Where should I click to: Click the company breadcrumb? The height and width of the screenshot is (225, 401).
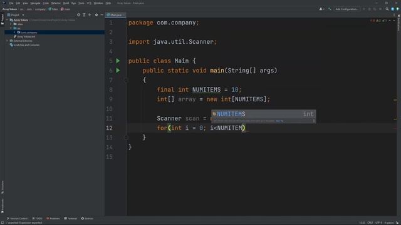(40, 9)
